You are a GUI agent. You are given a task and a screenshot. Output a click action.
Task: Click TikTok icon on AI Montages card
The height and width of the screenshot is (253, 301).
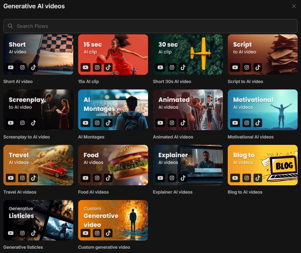(x=108, y=123)
